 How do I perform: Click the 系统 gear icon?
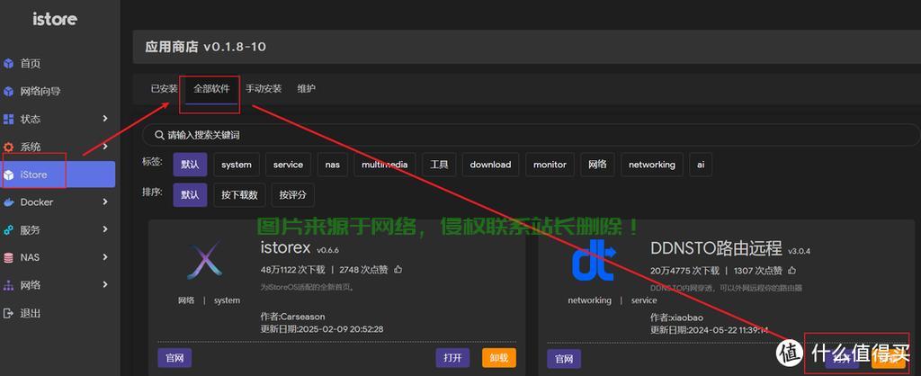coord(8,147)
